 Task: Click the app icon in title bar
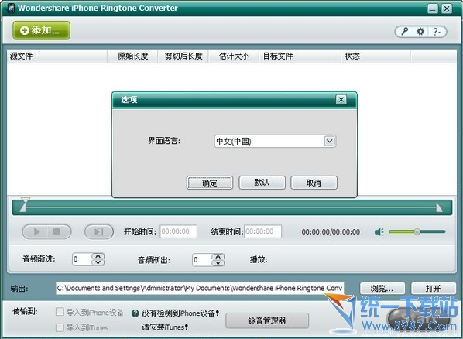(11, 8)
